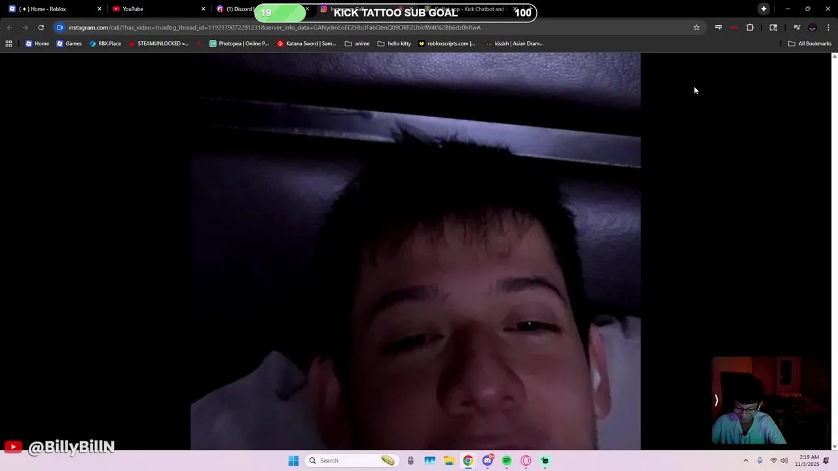
Task: Open the Photopea Online bookmark
Action: coord(239,44)
